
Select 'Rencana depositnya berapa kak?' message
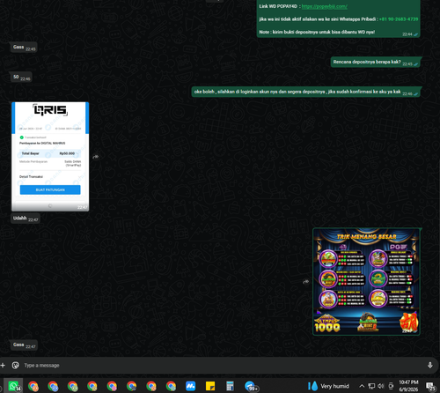[376, 63]
